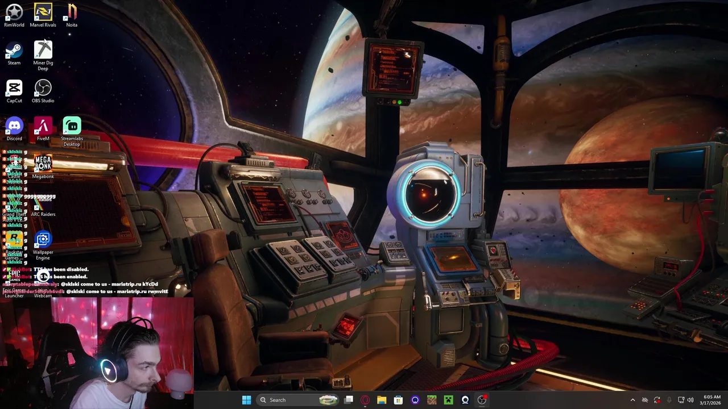Click "TTS has been enabled." chat line

[x=61, y=277]
